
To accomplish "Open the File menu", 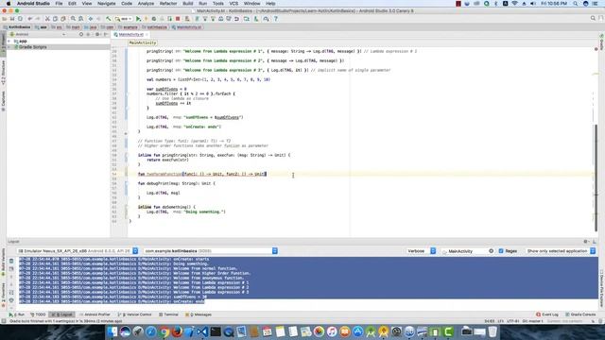I will click(x=59, y=4).
